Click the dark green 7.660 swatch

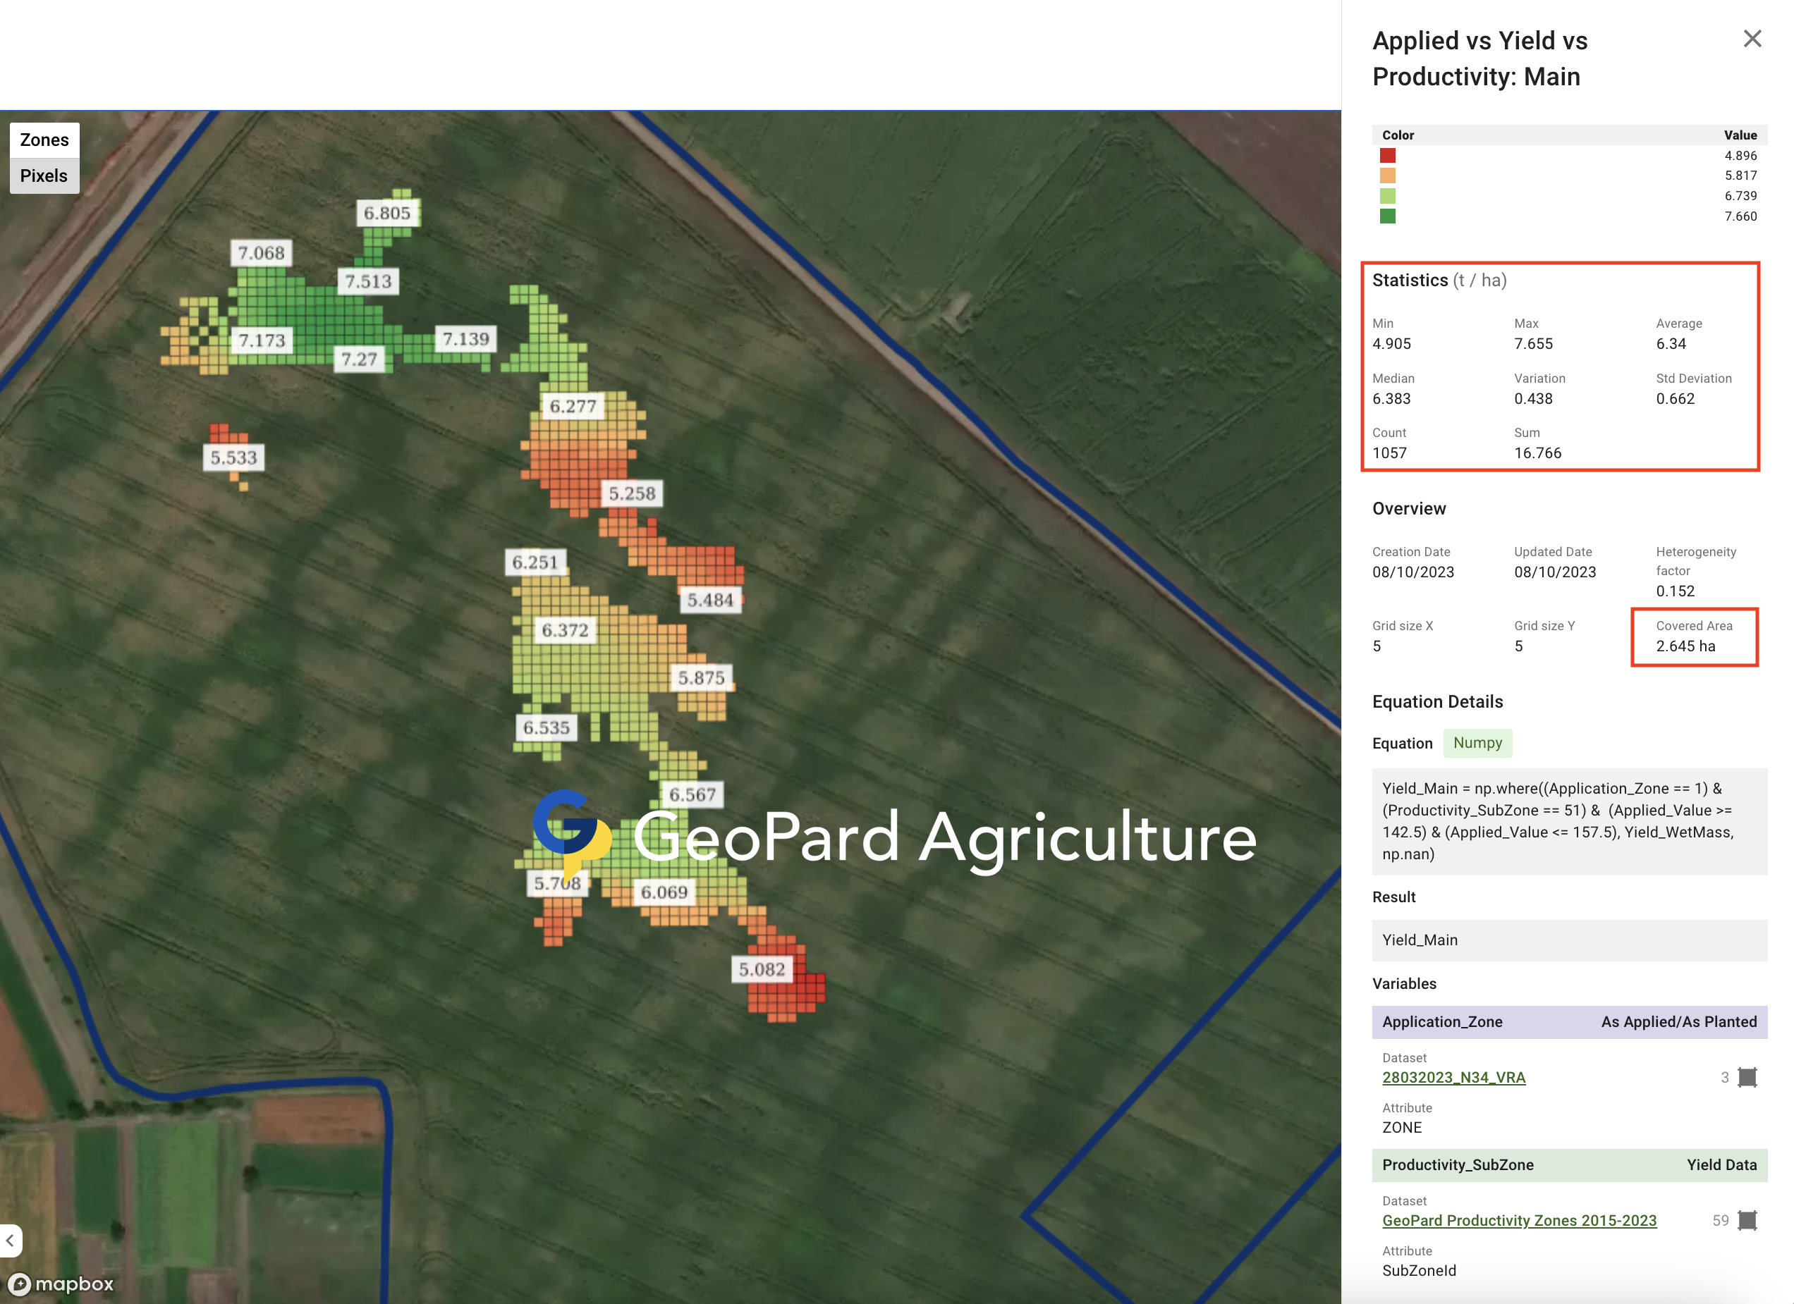point(1387,216)
